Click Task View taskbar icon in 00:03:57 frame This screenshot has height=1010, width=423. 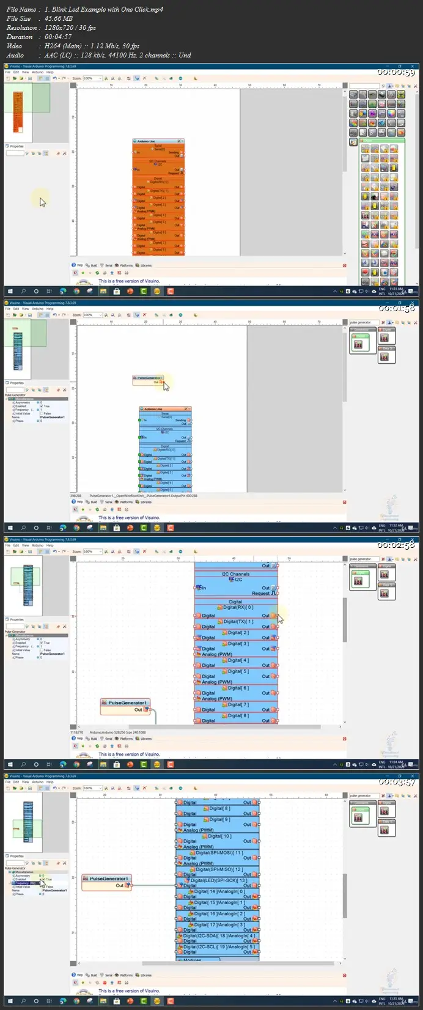click(50, 1001)
